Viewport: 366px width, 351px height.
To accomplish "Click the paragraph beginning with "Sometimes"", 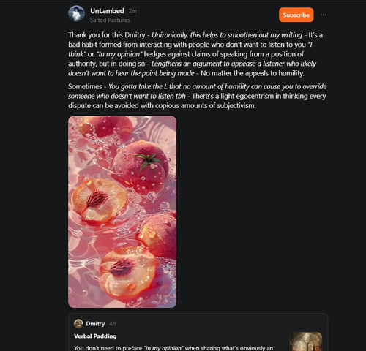I will coord(198,96).
